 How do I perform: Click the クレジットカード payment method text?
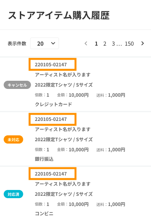pyautogui.click(x=53, y=105)
